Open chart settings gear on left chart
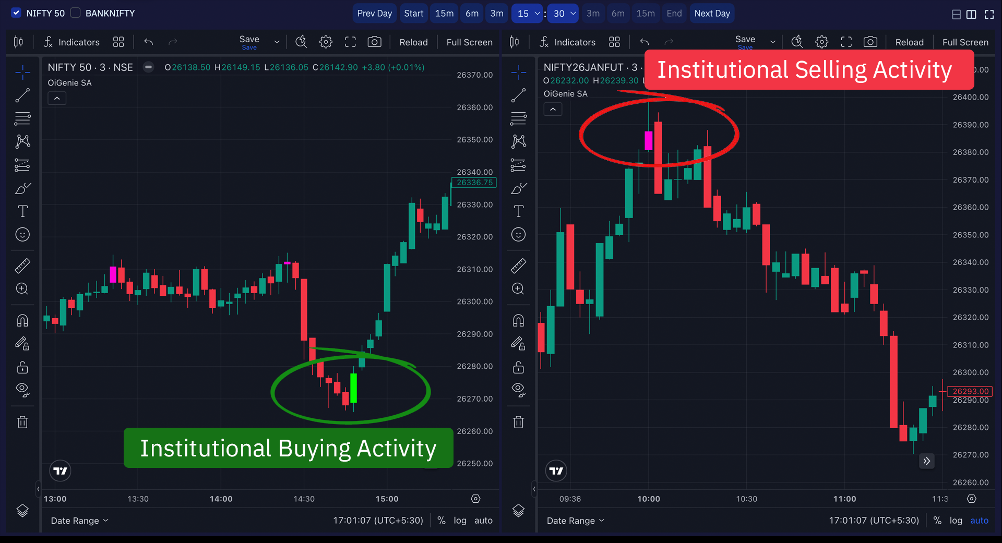Screen dimensions: 1002x543 (326, 42)
